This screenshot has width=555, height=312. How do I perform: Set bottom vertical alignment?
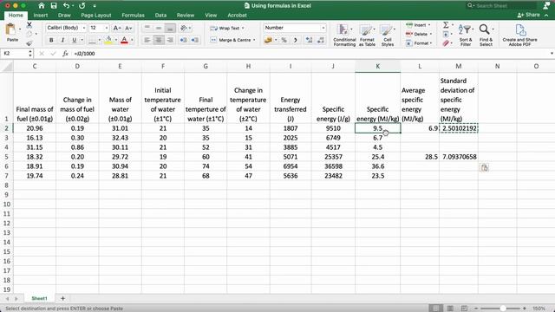(x=170, y=28)
